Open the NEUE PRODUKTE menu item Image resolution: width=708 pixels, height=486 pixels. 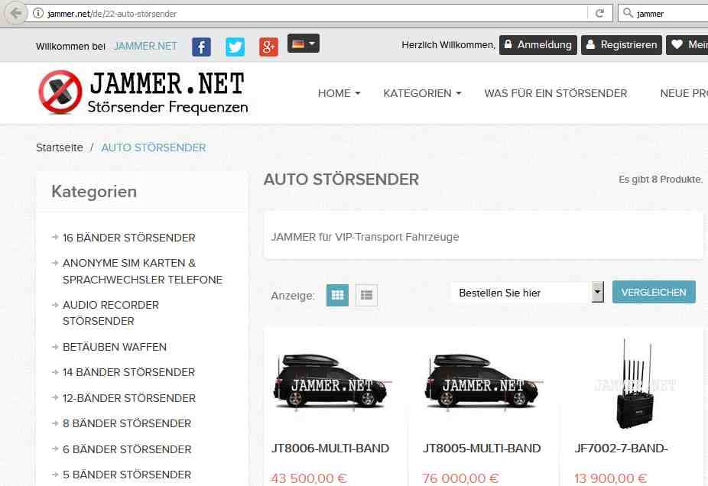pos(684,93)
